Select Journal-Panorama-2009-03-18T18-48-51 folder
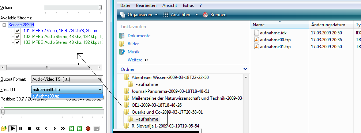The image size is (361, 133). pyautogui.click(x=170, y=91)
